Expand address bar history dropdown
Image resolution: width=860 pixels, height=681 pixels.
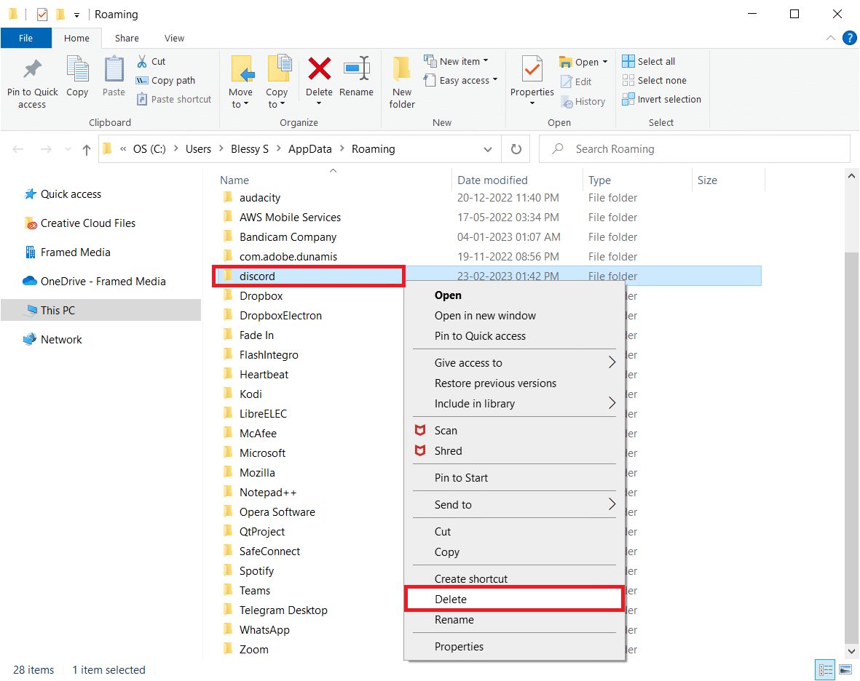pyautogui.click(x=488, y=149)
